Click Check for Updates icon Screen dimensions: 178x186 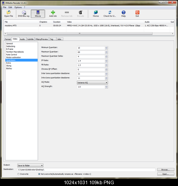tap(110, 14)
